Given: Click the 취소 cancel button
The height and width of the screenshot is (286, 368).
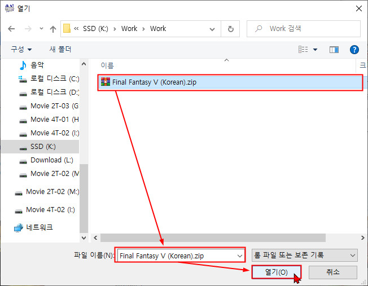Looking at the screenshot, I should [333, 272].
